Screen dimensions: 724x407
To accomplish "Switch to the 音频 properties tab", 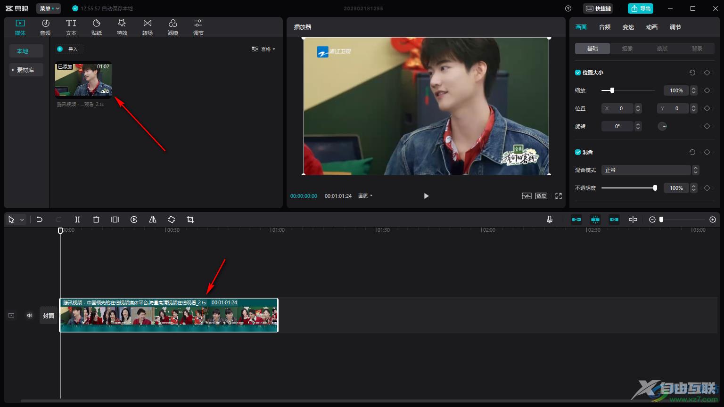I will [x=605, y=27].
